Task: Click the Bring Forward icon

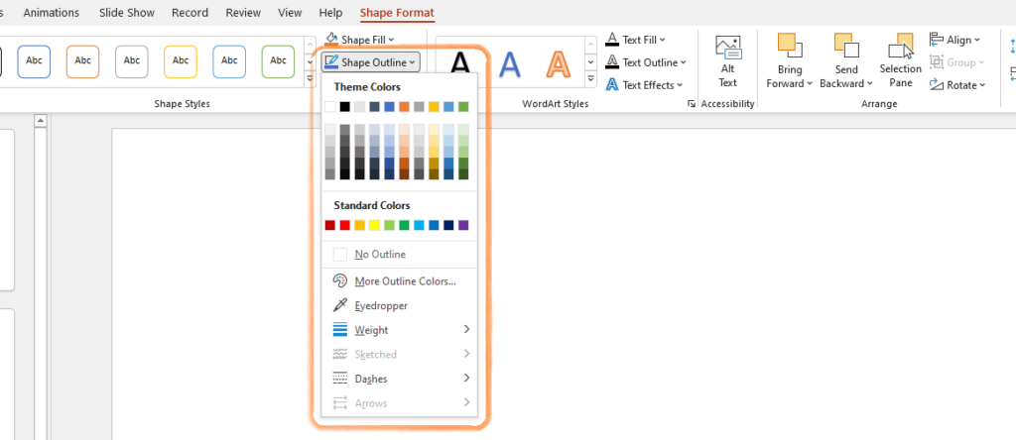Action: (x=790, y=48)
